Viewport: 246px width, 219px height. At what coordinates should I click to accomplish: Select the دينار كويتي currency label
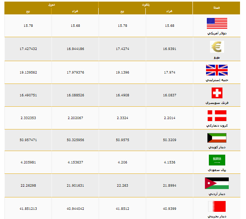click(216, 147)
